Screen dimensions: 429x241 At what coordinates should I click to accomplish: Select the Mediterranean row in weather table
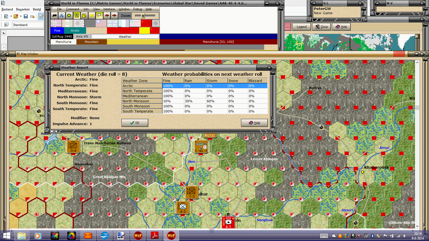[195, 96]
